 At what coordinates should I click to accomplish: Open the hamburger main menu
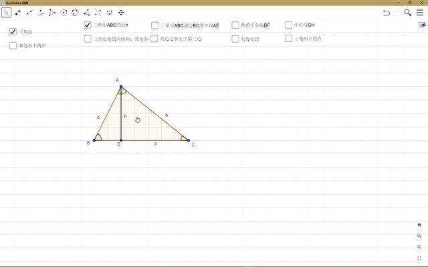point(420,13)
